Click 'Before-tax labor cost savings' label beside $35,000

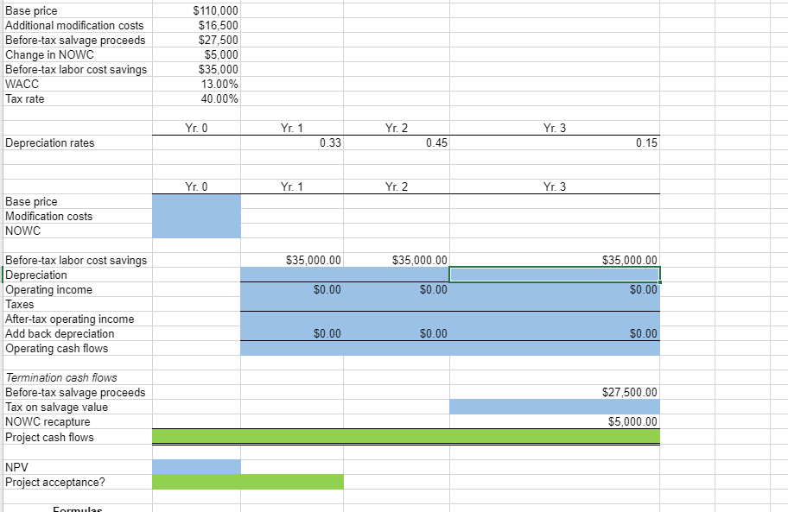click(76, 69)
